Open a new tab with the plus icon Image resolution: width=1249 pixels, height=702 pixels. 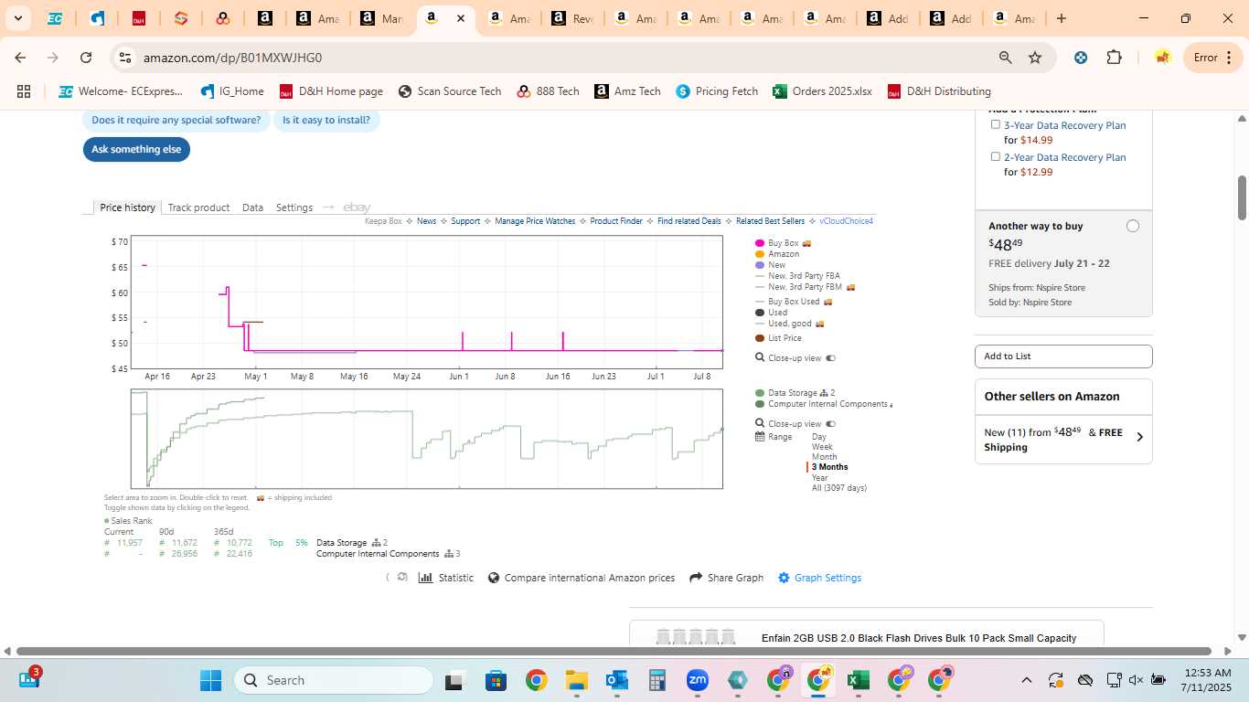[x=1061, y=18]
